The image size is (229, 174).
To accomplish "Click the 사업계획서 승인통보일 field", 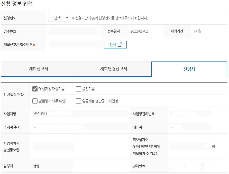I will (53, 147).
